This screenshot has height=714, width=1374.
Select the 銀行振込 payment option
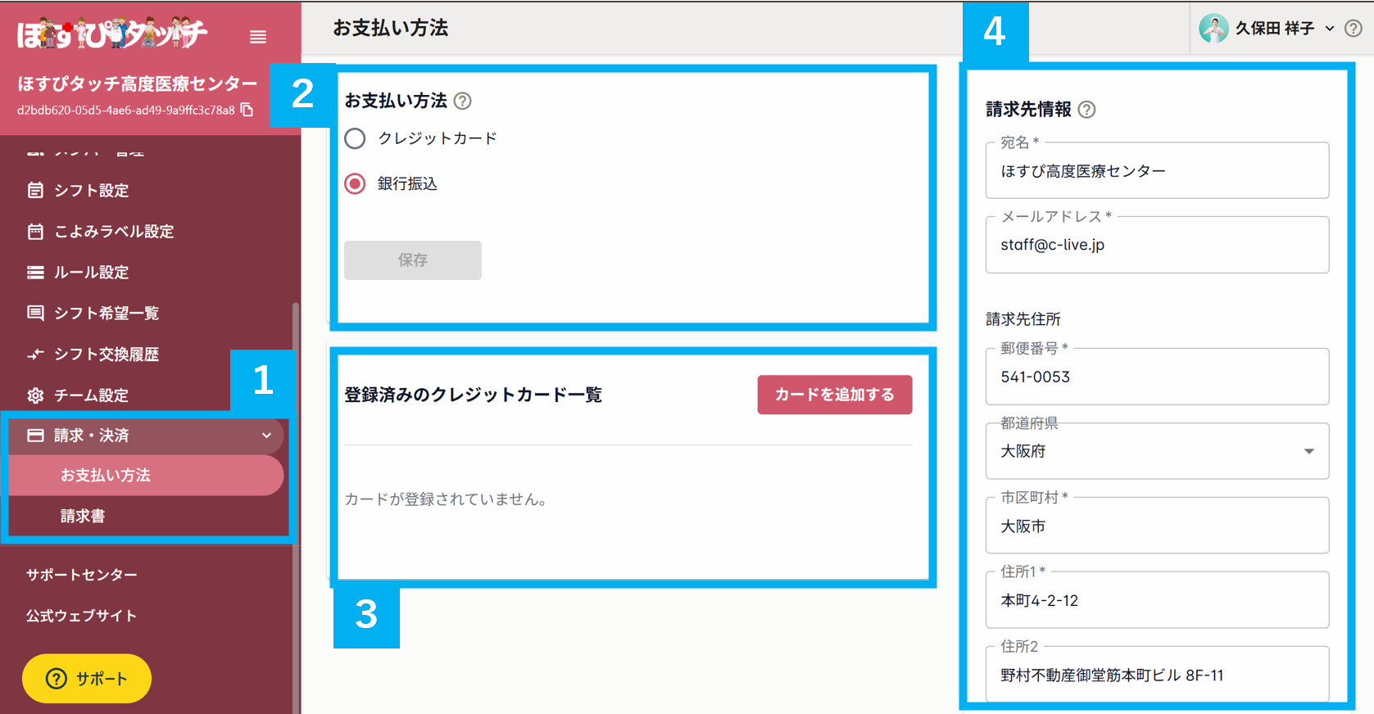[x=354, y=183]
